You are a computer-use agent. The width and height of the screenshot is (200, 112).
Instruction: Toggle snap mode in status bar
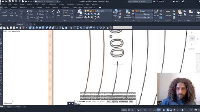click(132, 110)
